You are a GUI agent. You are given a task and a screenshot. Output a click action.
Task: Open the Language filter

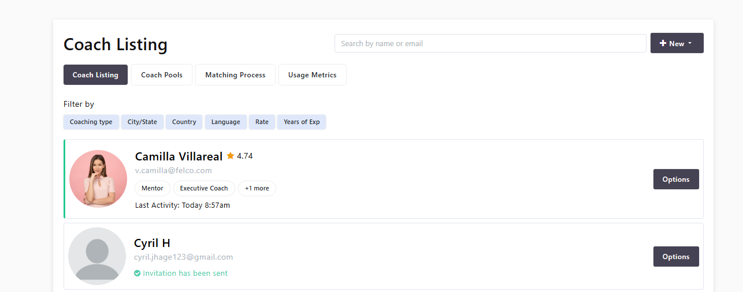point(225,122)
